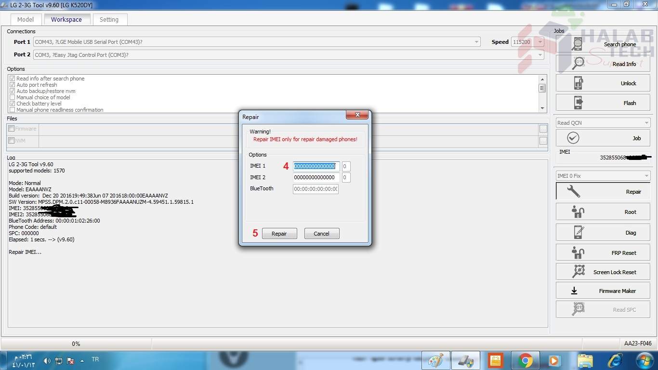This screenshot has height=370, width=658.
Task: Click 'SPC: 000000' log line
Action: 24,233
